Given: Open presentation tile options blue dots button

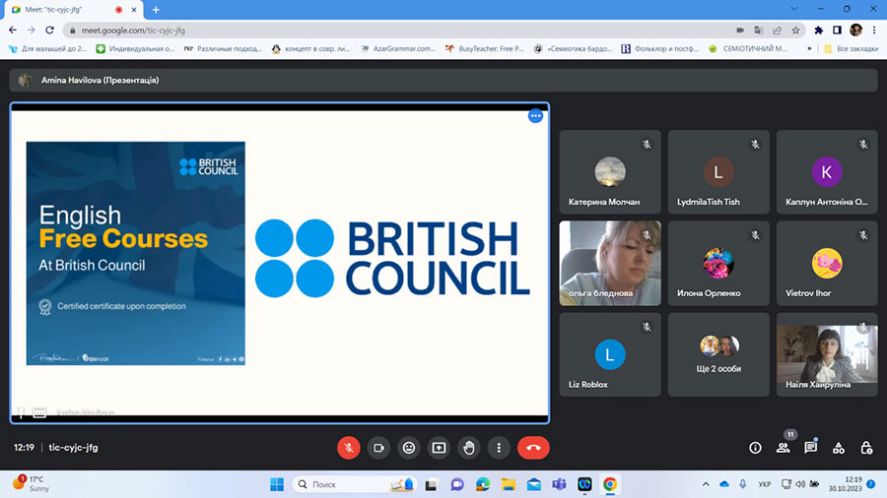Looking at the screenshot, I should (535, 116).
